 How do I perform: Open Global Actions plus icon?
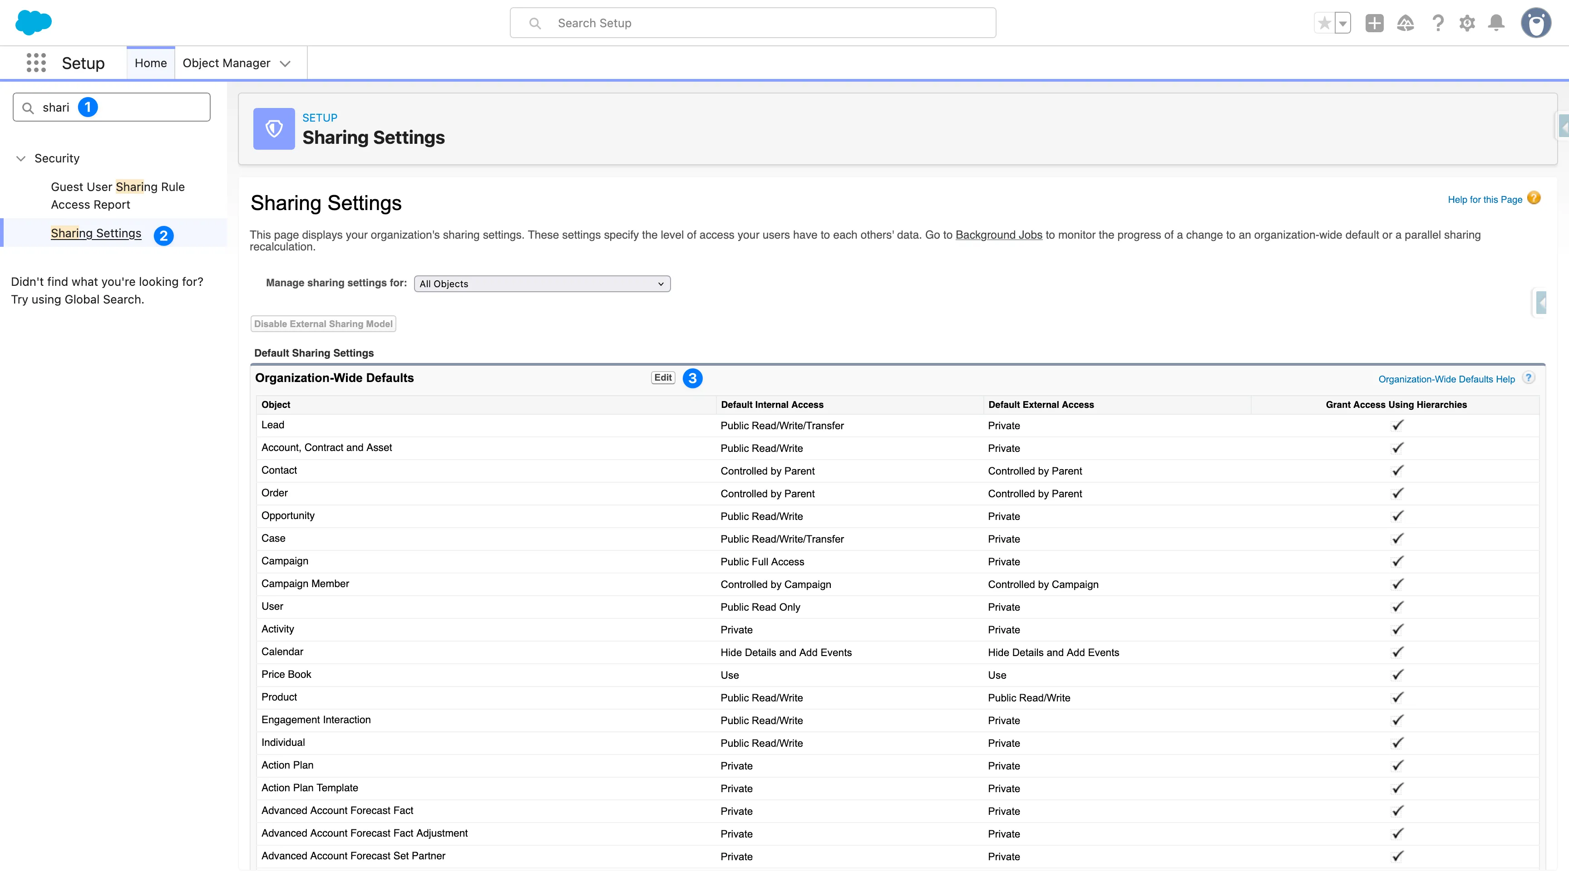pos(1375,23)
